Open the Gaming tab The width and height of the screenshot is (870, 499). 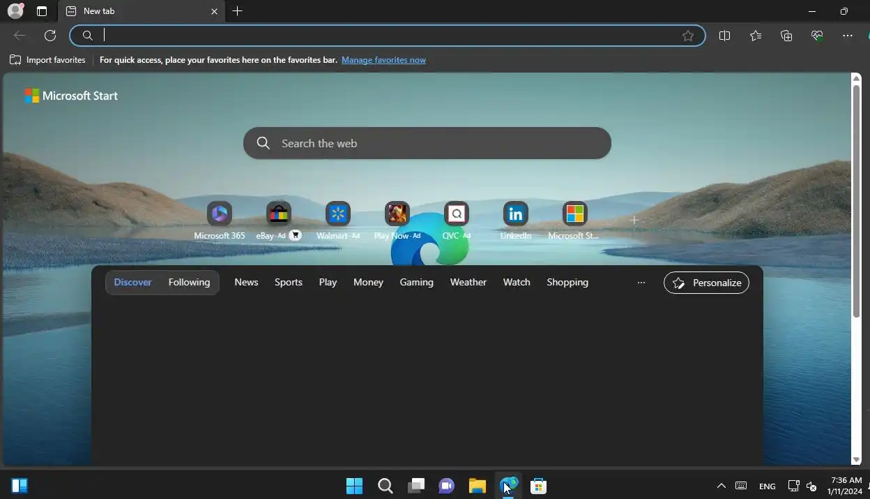(417, 282)
